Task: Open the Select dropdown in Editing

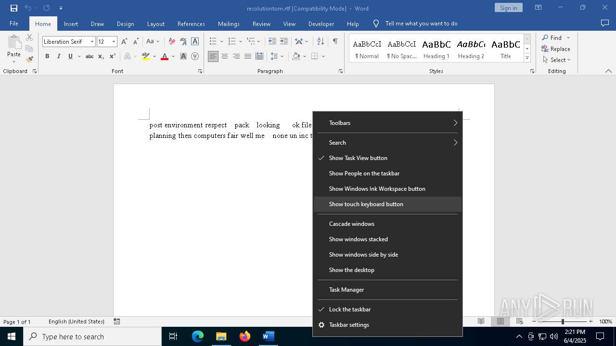Action: [x=556, y=60]
